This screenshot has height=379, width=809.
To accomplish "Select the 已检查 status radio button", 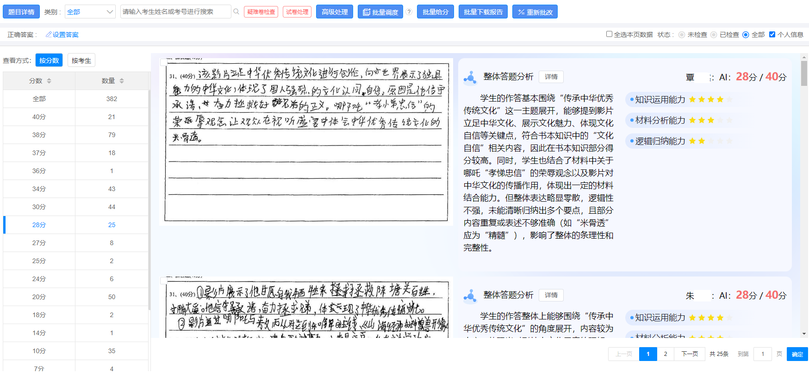I will pyautogui.click(x=714, y=35).
